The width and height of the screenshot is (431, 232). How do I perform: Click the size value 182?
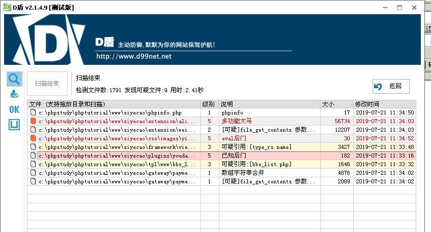(346, 156)
